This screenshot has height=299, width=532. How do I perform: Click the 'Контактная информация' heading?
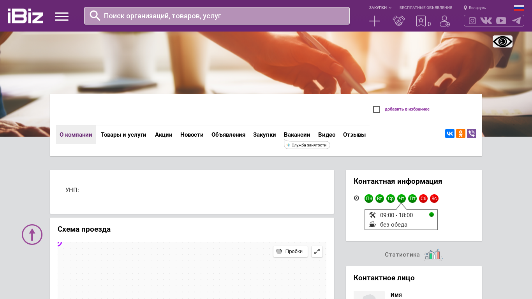click(398, 181)
